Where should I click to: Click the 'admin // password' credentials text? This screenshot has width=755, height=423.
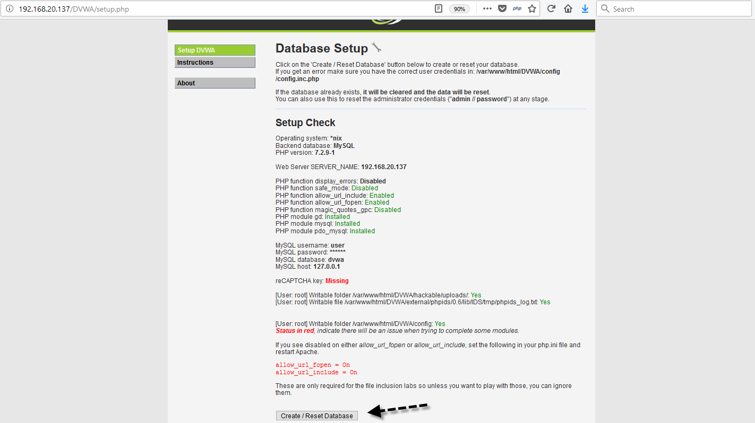479,99
